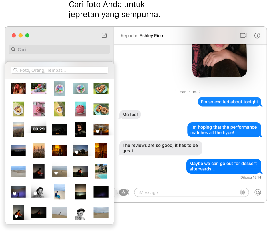The image size is (267, 231).
Task: Record an audio message with the waveform icon
Action: tap(242, 192)
